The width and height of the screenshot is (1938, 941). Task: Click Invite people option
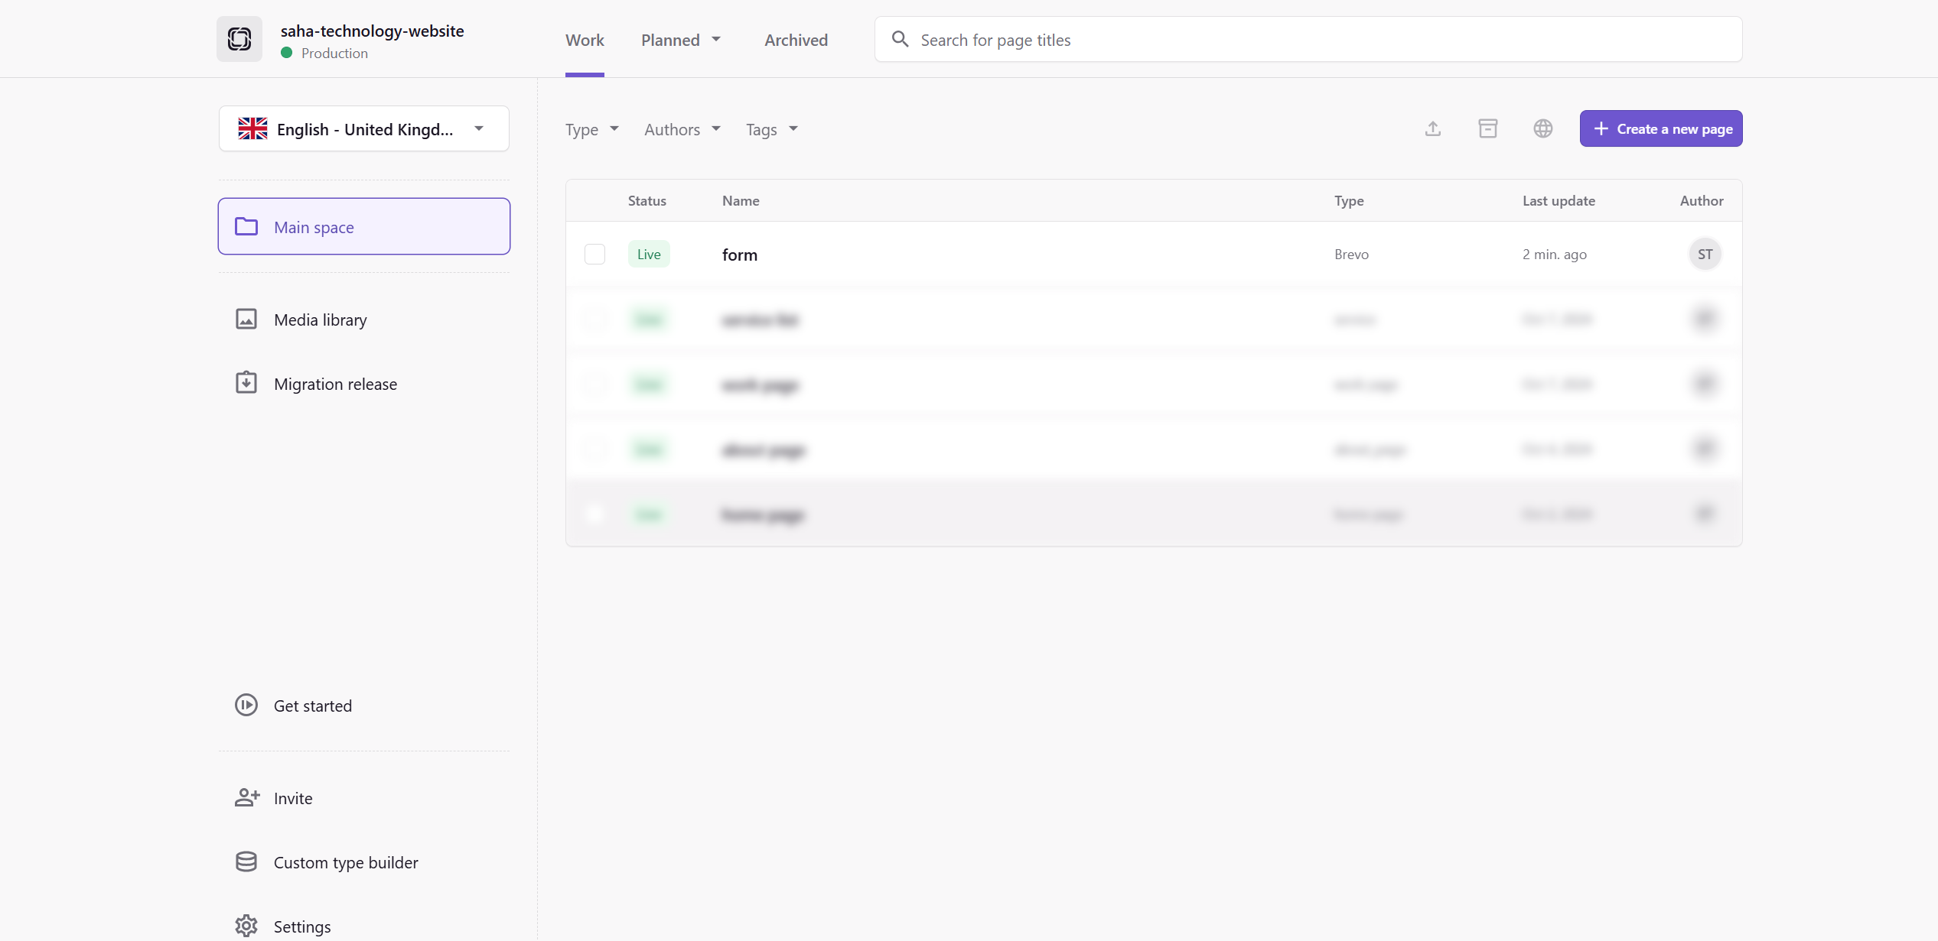click(x=292, y=798)
